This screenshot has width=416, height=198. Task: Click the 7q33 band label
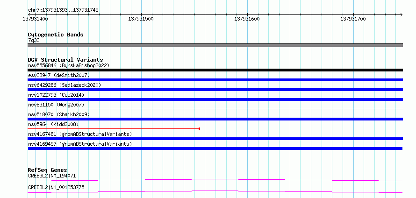pyautogui.click(x=34, y=41)
